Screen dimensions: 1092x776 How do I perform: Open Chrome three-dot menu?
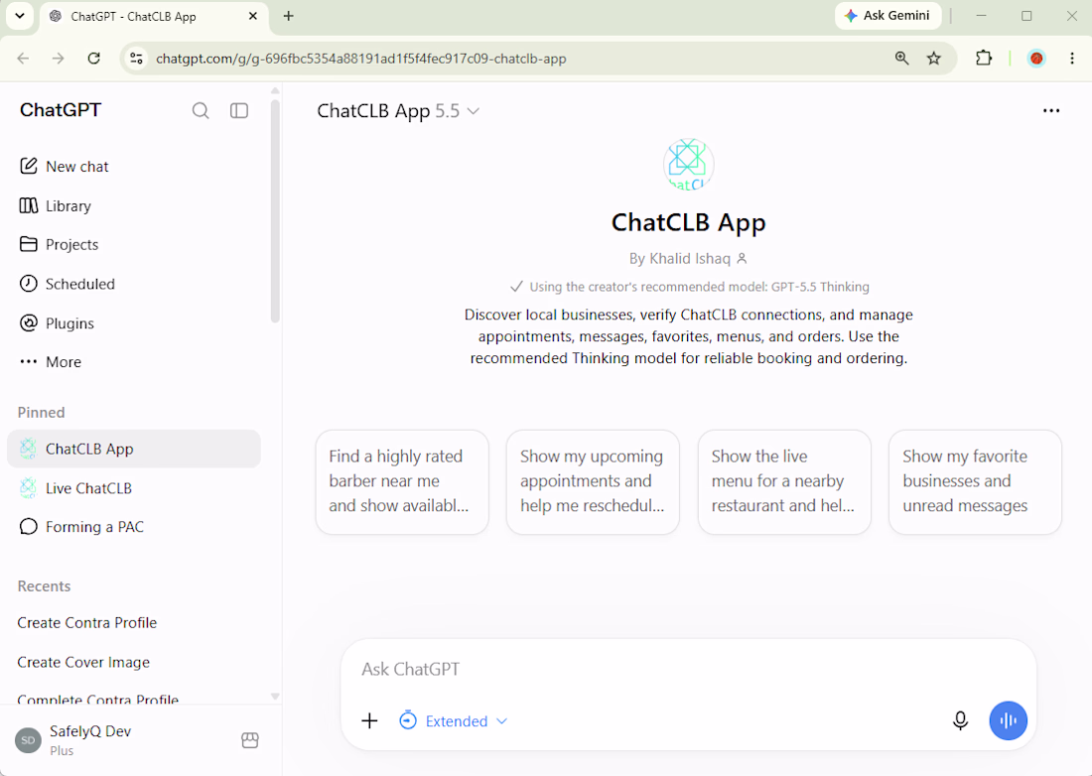pos(1072,59)
